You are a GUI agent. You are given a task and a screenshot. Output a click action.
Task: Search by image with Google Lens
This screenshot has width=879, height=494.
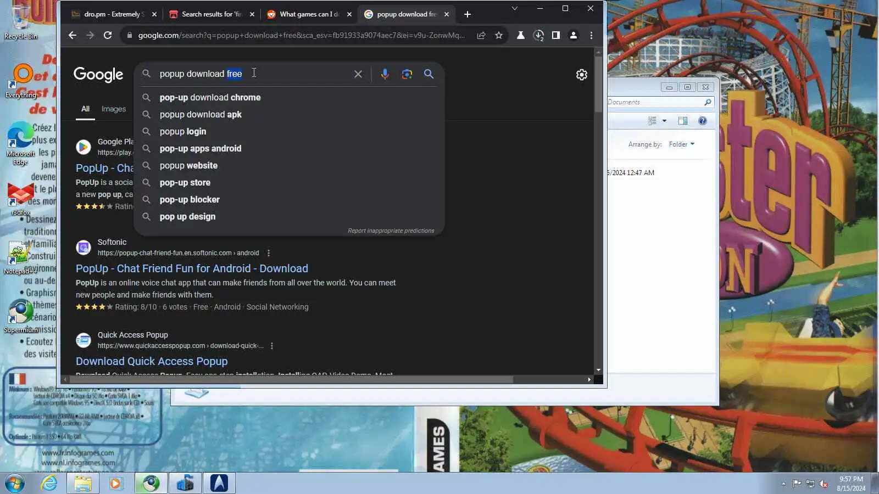pos(407,74)
